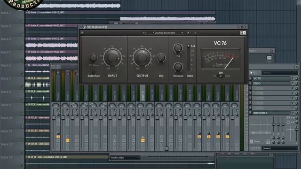
Task: Select the Selected mixer track
Action: tap(237, 93)
